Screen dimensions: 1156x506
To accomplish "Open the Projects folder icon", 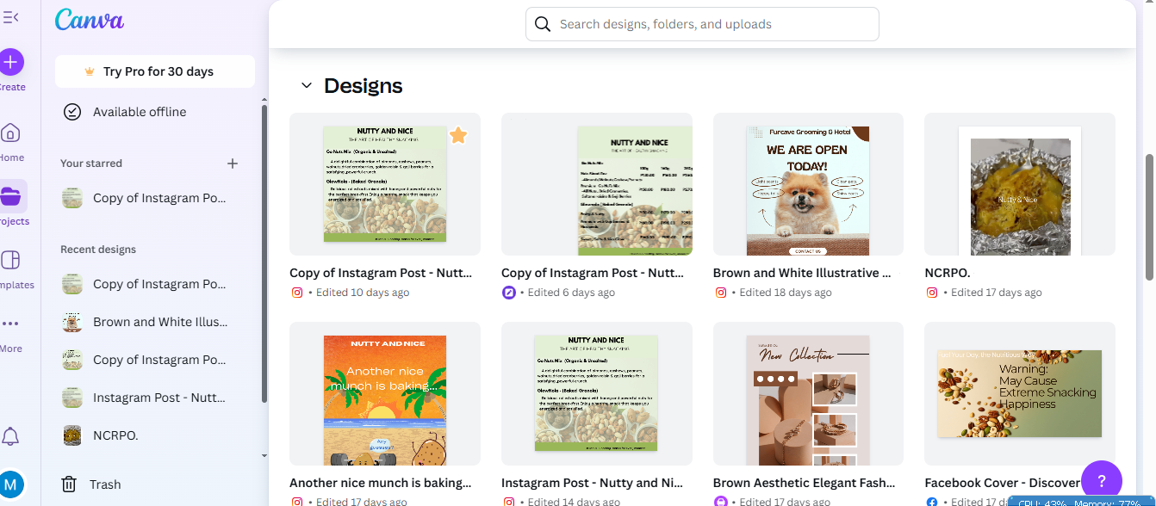I will tap(11, 197).
